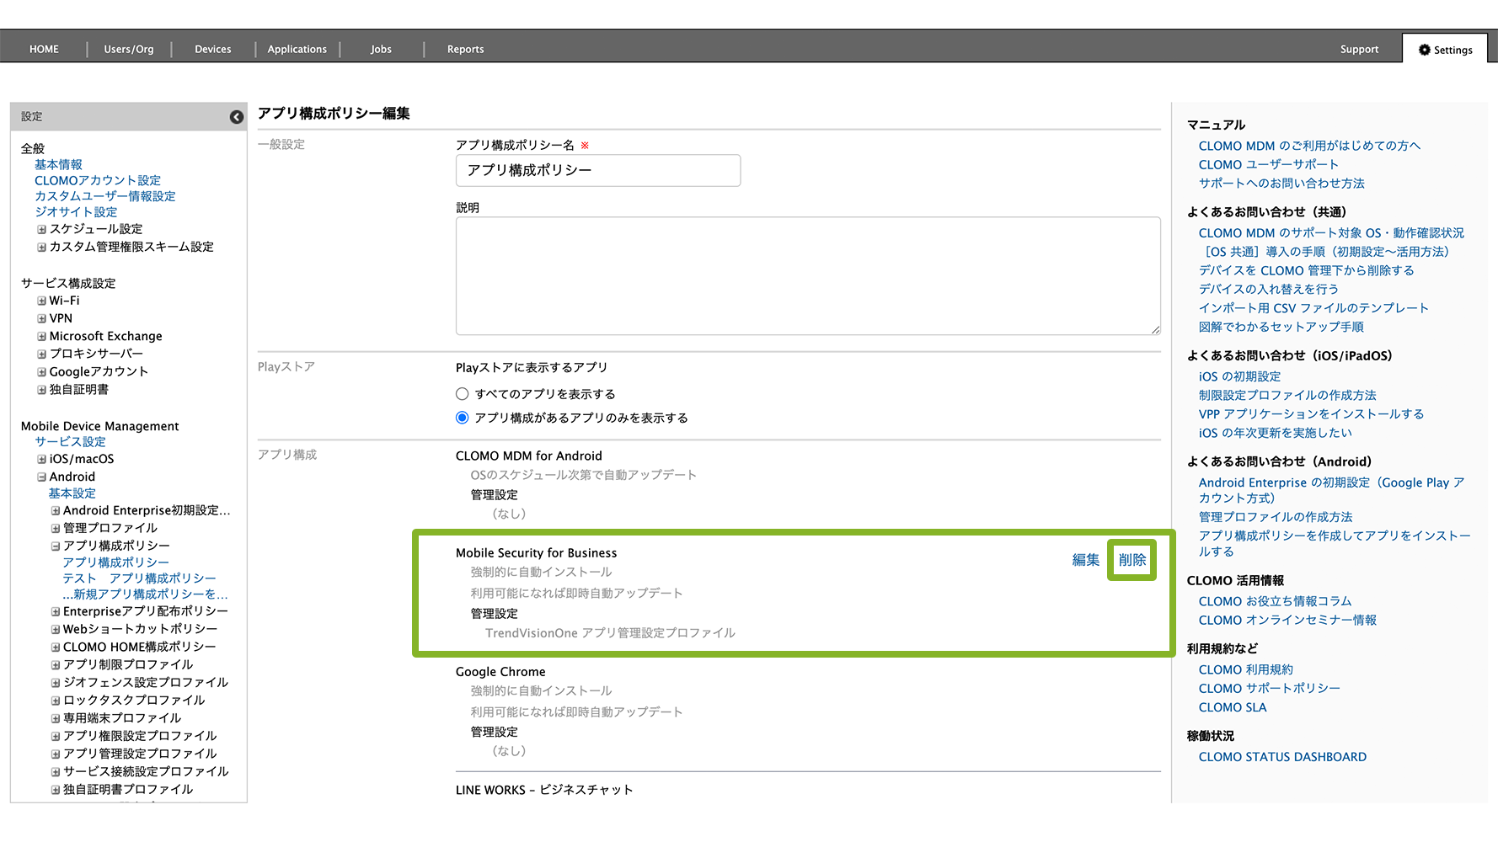Expand the Microsoft Exchange plus icon
Image resolution: width=1498 pixels, height=842 pixels.
tap(41, 336)
